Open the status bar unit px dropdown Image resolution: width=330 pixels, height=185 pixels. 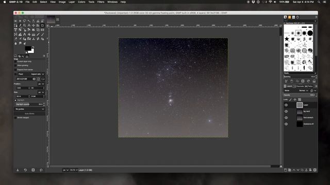pos(65,170)
